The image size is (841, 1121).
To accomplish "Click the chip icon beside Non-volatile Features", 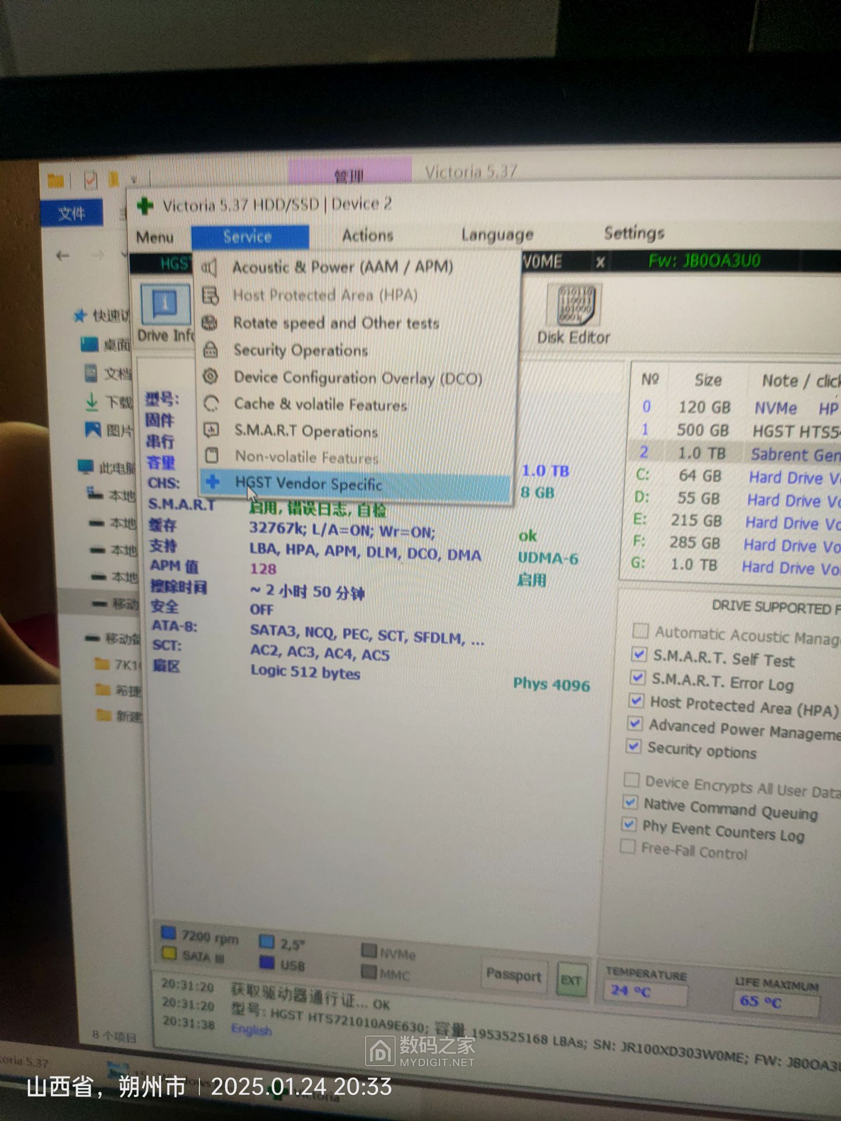I will click(x=211, y=456).
